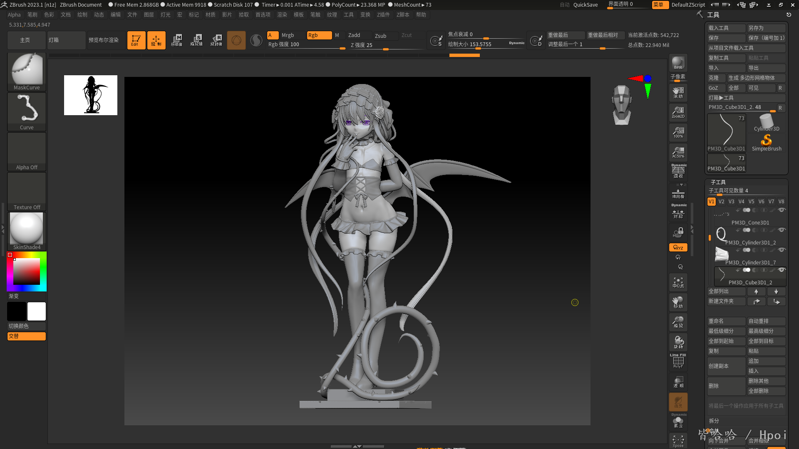Click the Move (移动) view navigation icon
Image resolution: width=799 pixels, height=449 pixels.
[x=678, y=302]
